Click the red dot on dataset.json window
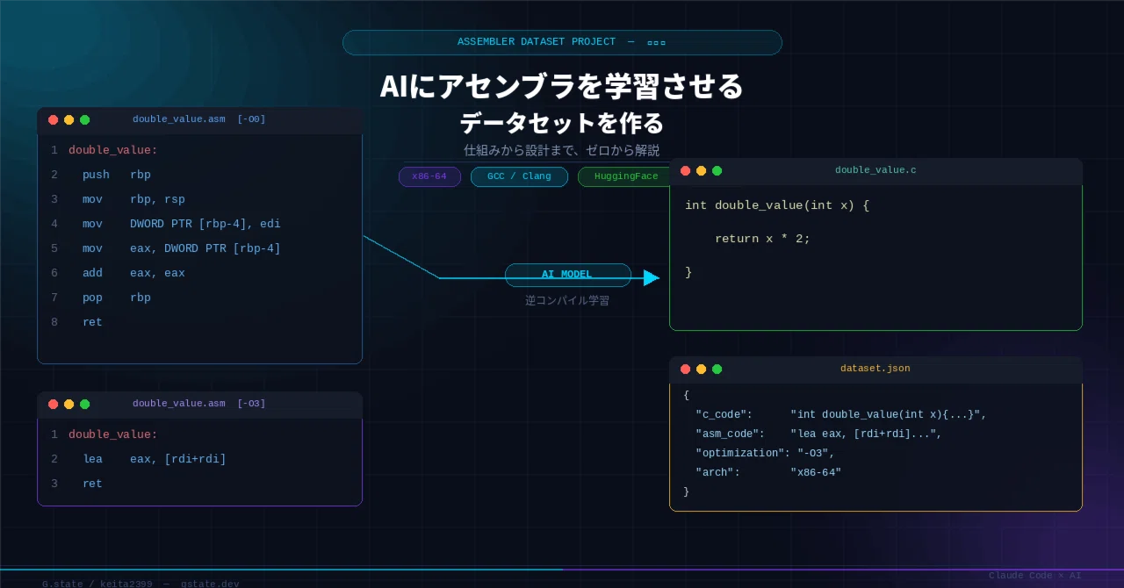Screen dimensions: 1124x588 click(x=685, y=369)
